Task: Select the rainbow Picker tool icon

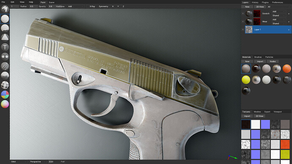Action: [5, 104]
